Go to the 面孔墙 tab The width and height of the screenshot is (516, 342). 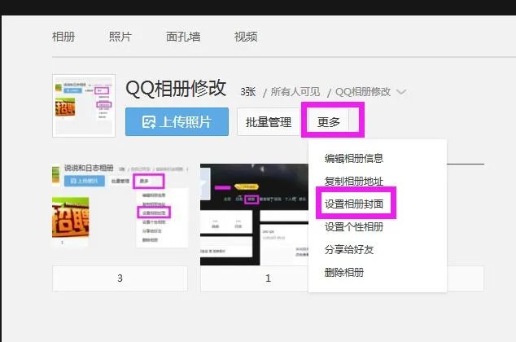pyautogui.click(x=183, y=37)
